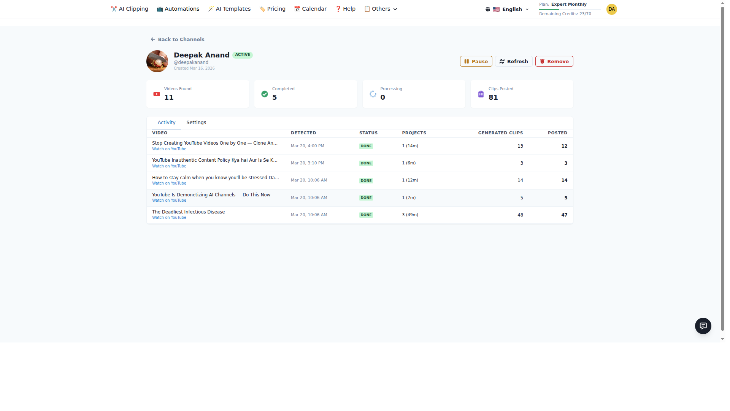
Task: Switch to the Settings tab
Action: (196, 123)
